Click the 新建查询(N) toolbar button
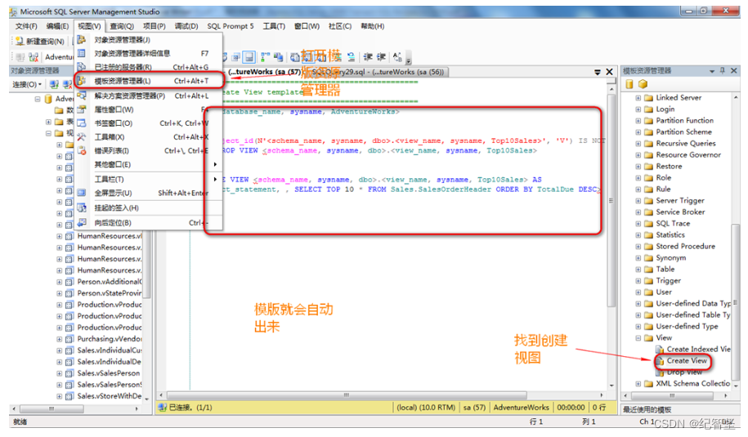The height and width of the screenshot is (437, 748). click(x=39, y=42)
